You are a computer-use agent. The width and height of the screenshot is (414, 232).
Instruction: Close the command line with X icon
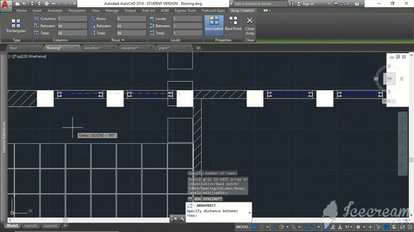175,218
